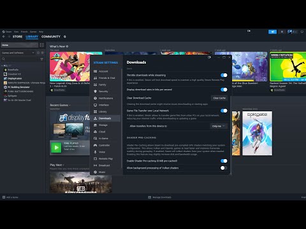Select Voice settings microphone icon

pos(96,152)
